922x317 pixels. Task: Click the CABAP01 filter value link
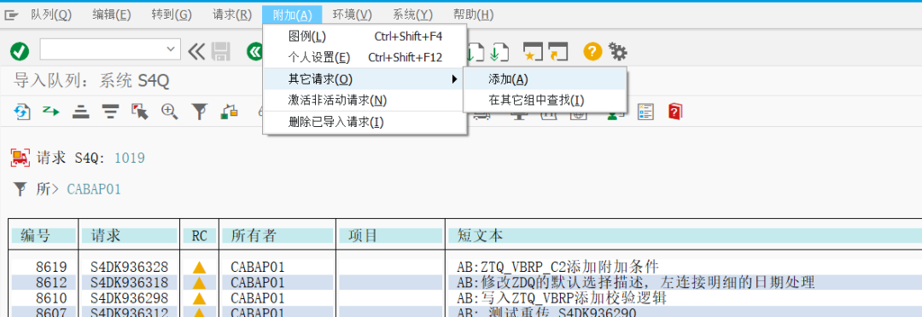94,189
